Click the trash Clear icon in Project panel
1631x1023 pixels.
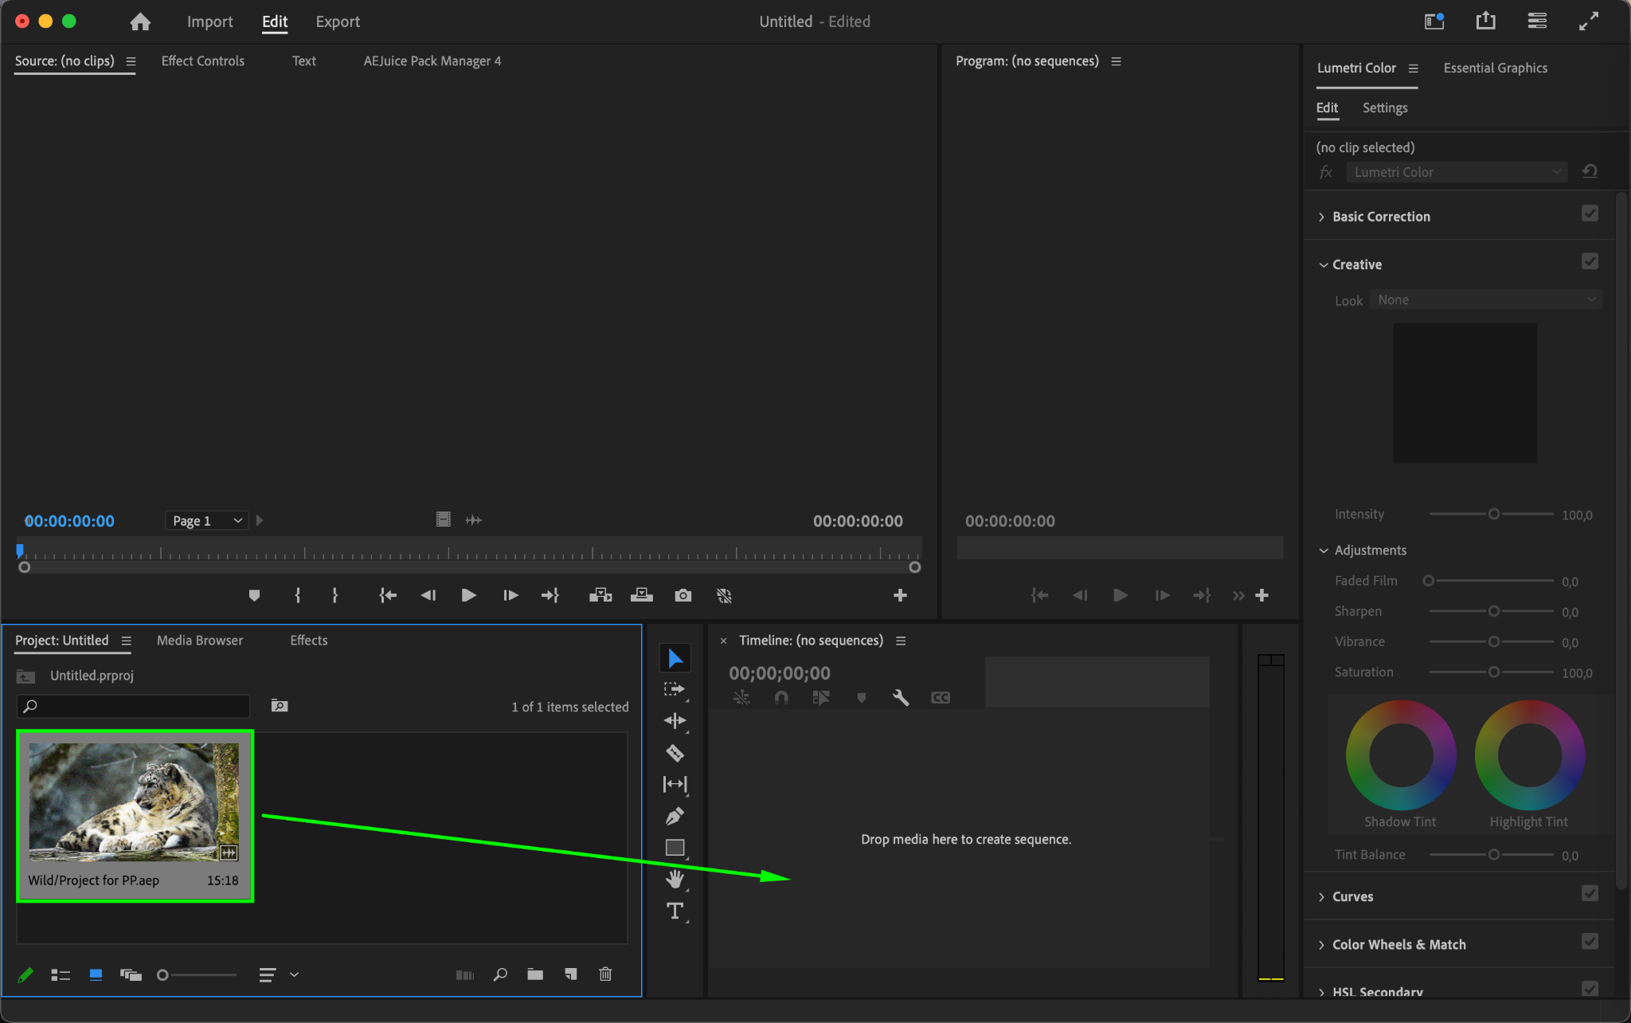coord(605,974)
